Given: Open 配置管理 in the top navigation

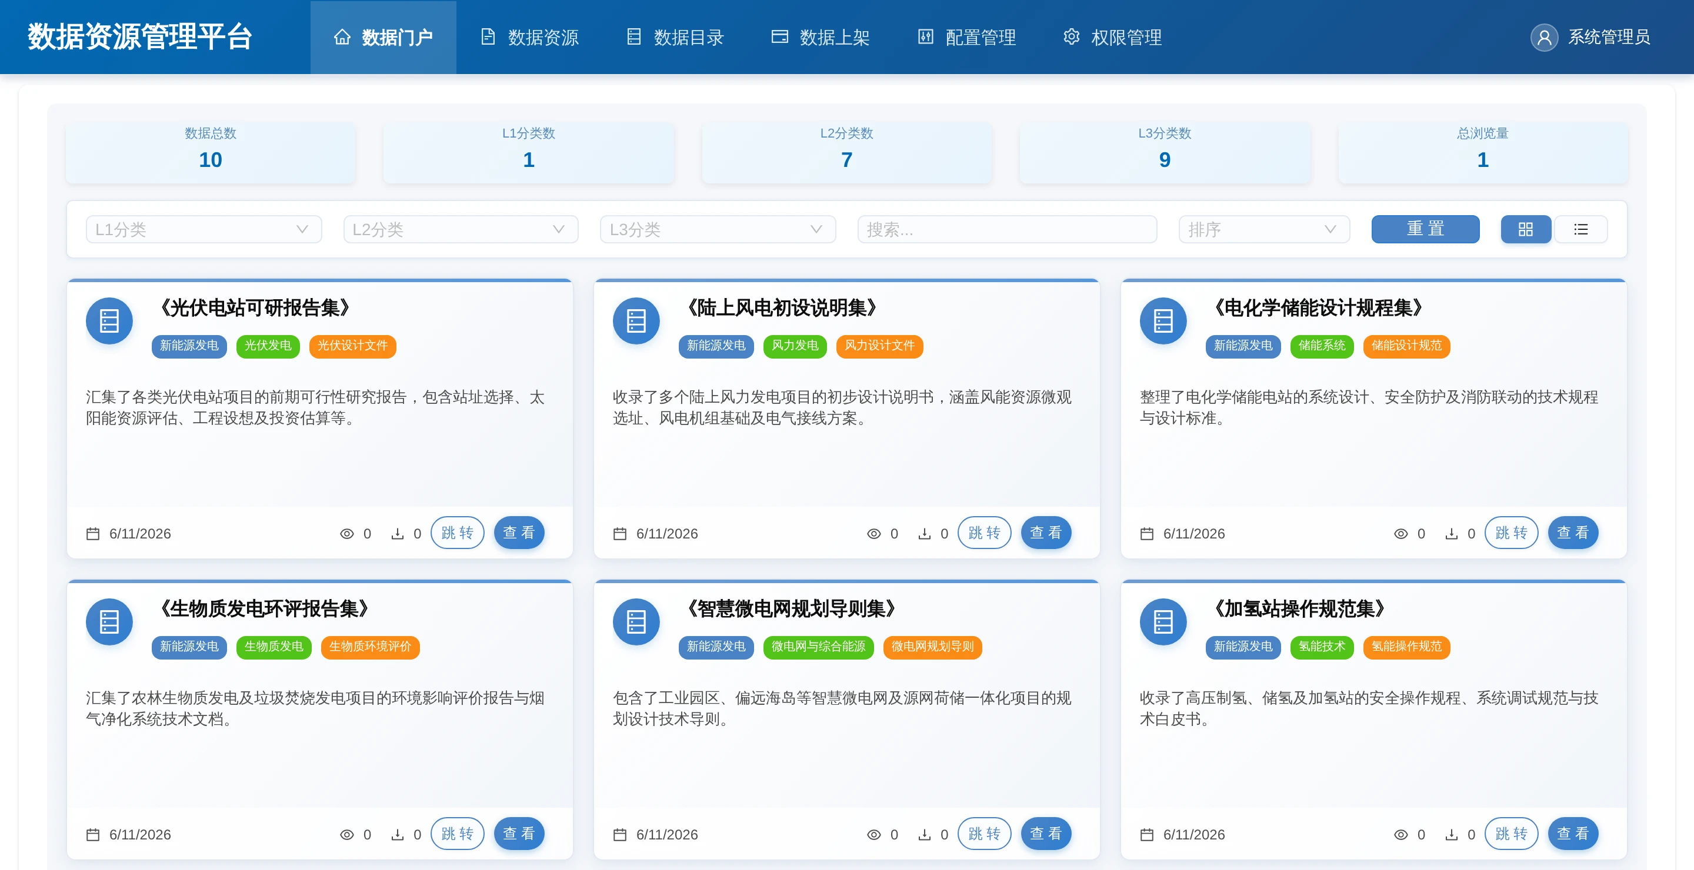Looking at the screenshot, I should (x=966, y=38).
